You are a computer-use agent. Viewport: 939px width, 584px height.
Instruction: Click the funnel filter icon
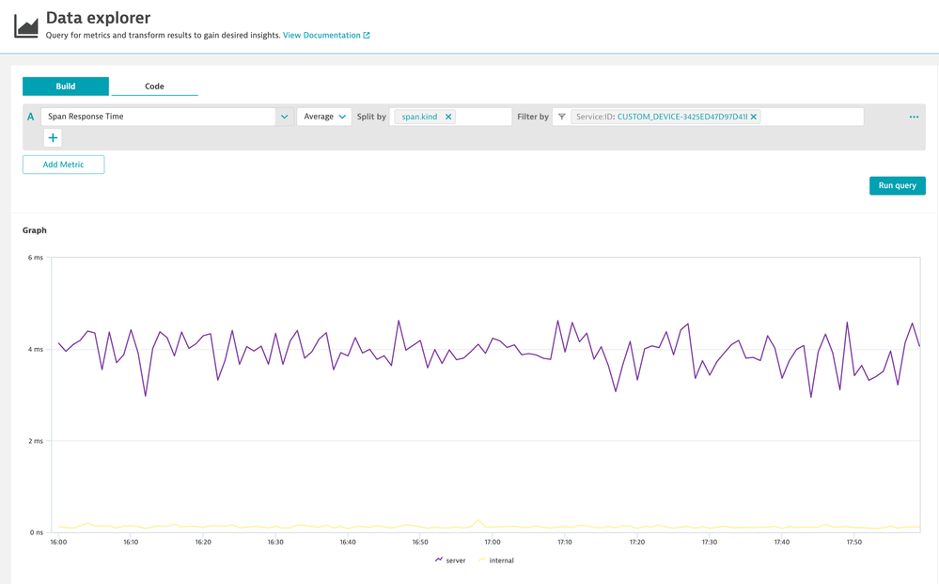[x=562, y=117]
